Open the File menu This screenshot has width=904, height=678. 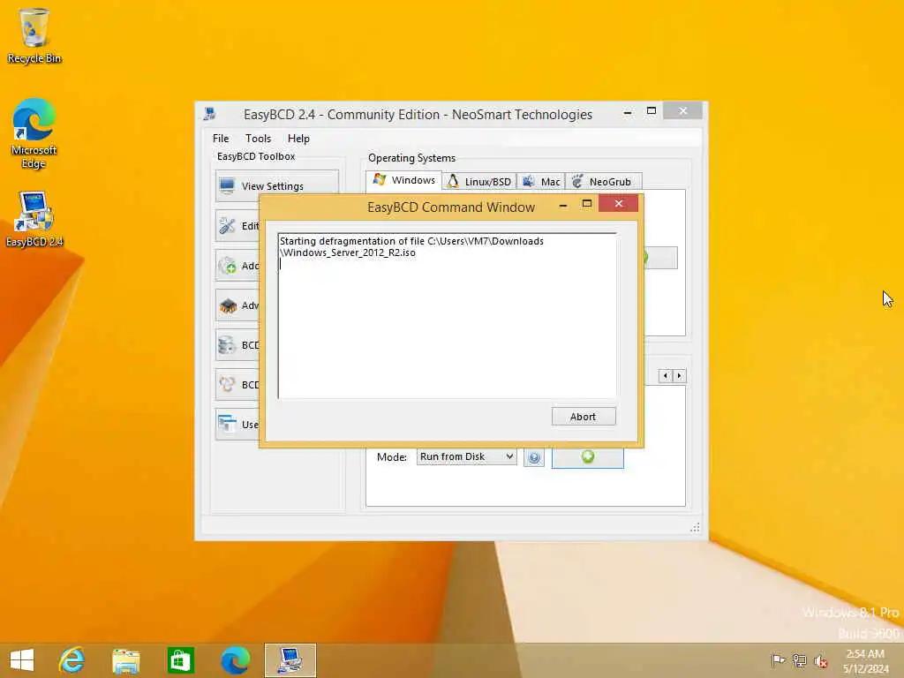point(221,139)
